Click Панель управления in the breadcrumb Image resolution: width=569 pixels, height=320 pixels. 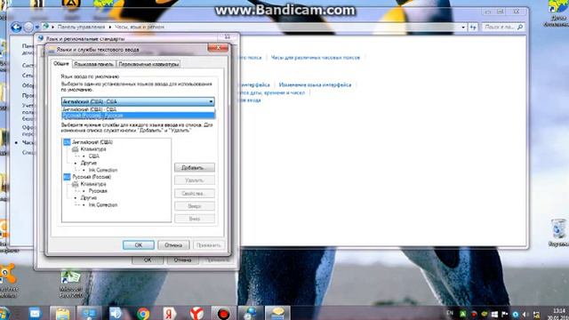(x=81, y=27)
